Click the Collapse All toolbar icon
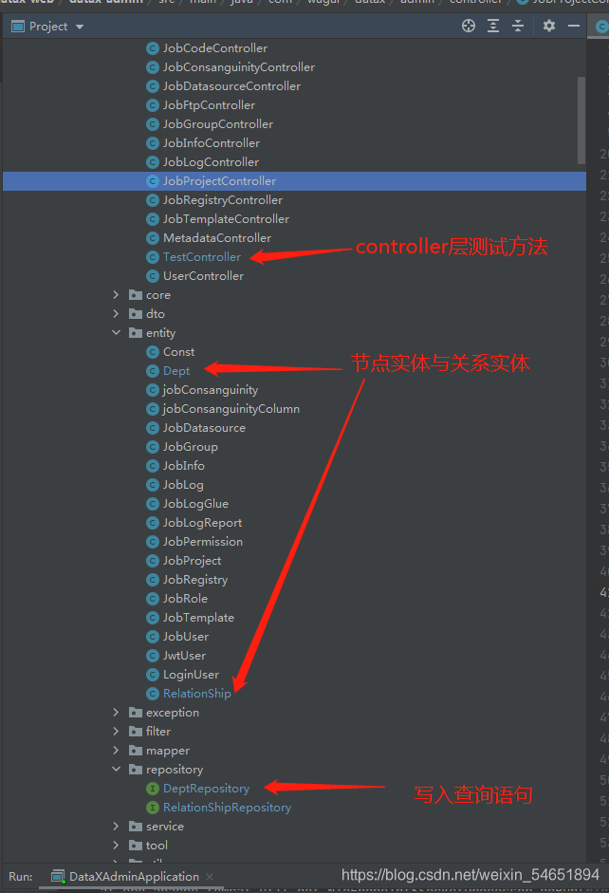The height and width of the screenshot is (893, 609). click(517, 26)
